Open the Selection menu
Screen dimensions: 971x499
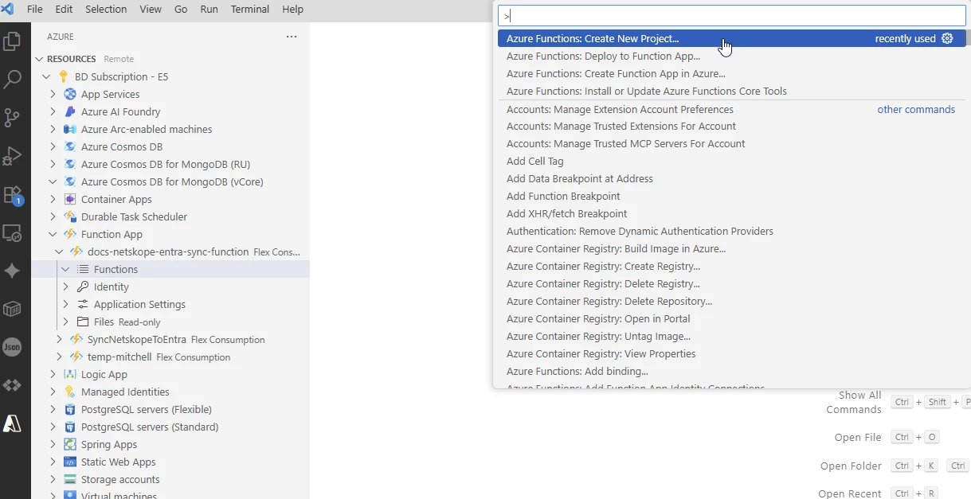(106, 9)
